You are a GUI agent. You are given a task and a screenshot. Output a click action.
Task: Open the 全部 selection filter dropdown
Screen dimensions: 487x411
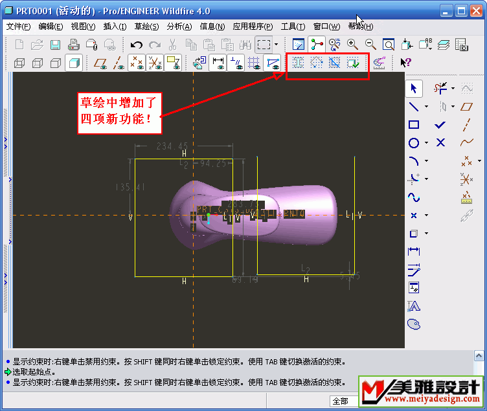[x=344, y=401]
